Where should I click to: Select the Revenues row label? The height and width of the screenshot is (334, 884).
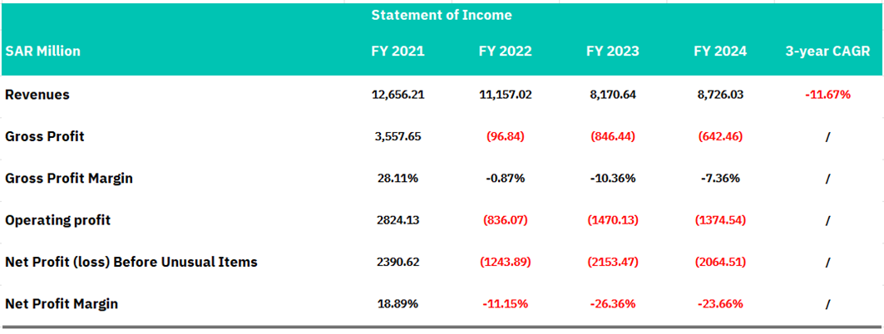tap(37, 95)
